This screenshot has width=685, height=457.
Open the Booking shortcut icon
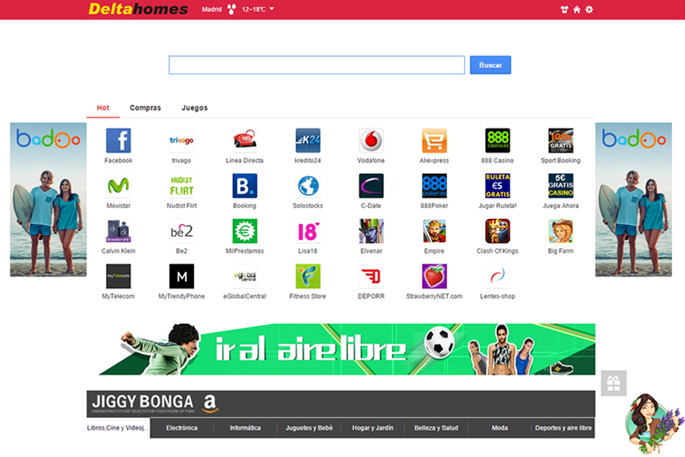click(x=245, y=186)
